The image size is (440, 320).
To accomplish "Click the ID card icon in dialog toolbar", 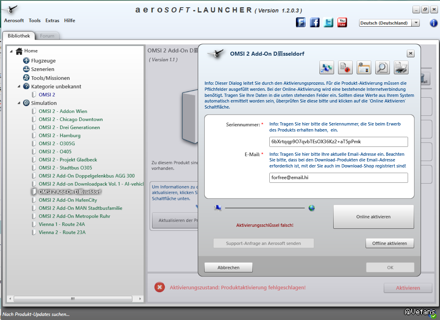I will pos(364,67).
